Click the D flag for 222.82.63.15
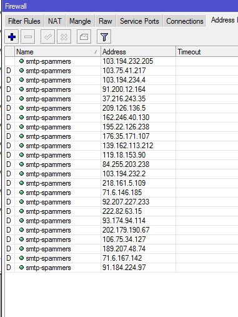238x317 pixels. 9,211
